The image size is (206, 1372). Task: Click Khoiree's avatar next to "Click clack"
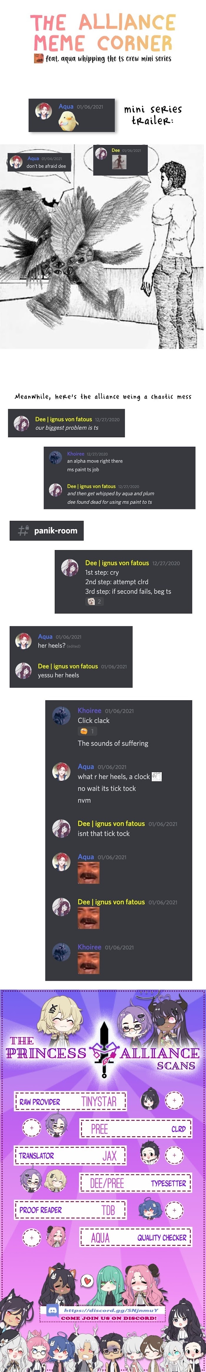62,715
